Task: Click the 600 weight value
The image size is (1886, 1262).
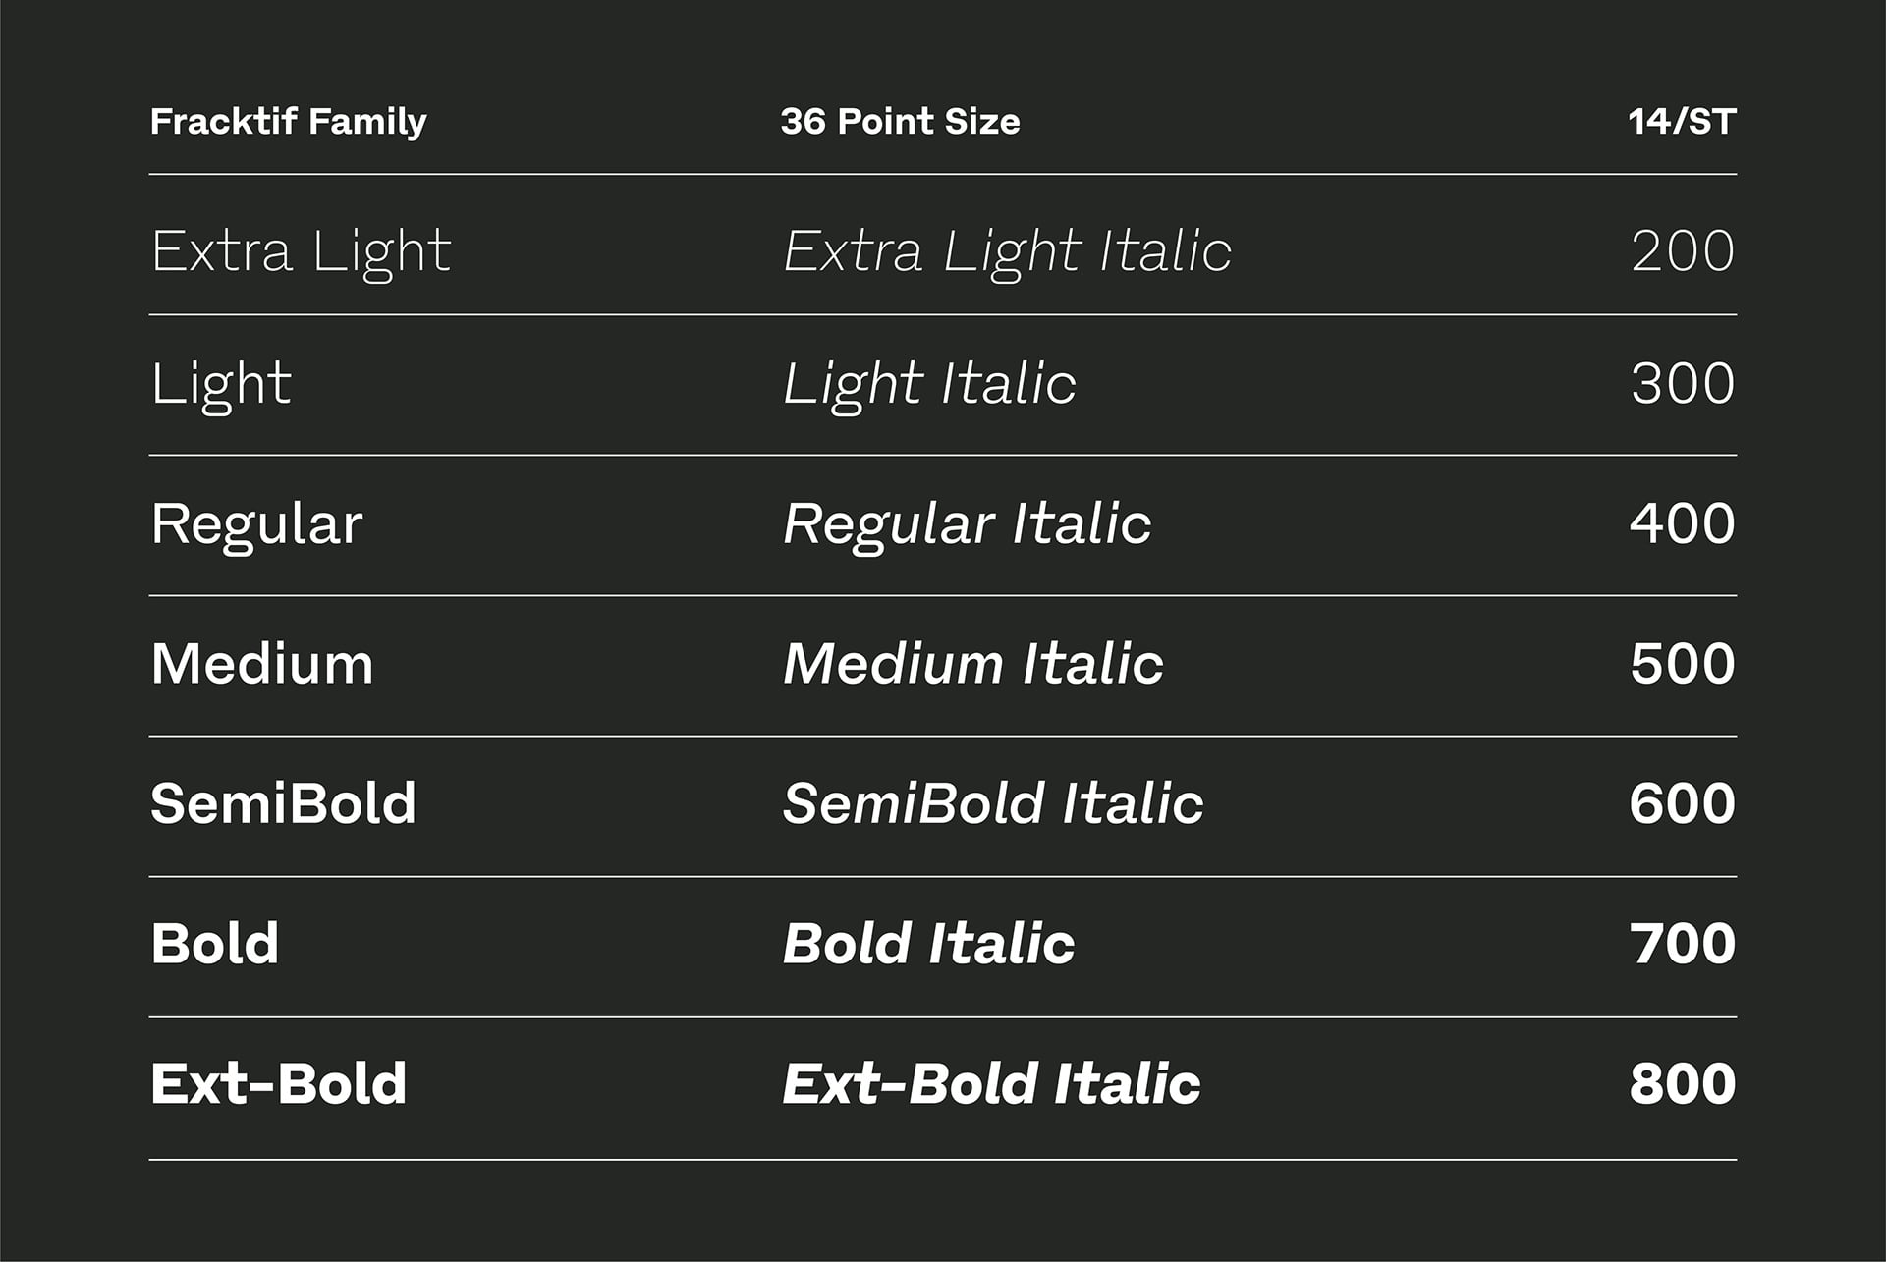Action: coord(1683,803)
